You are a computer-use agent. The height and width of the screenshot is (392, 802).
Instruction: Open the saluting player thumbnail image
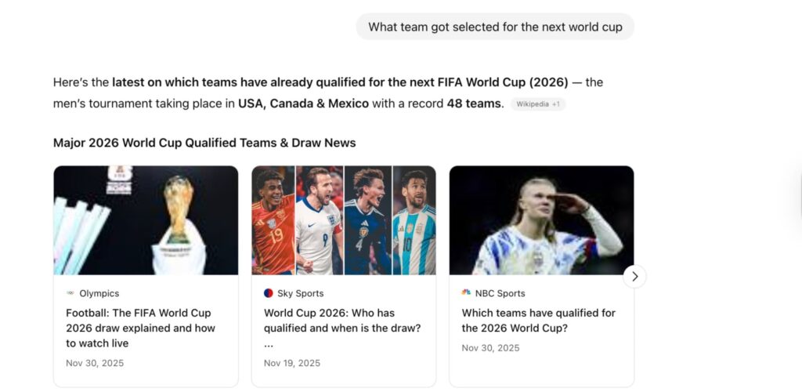[x=541, y=220]
